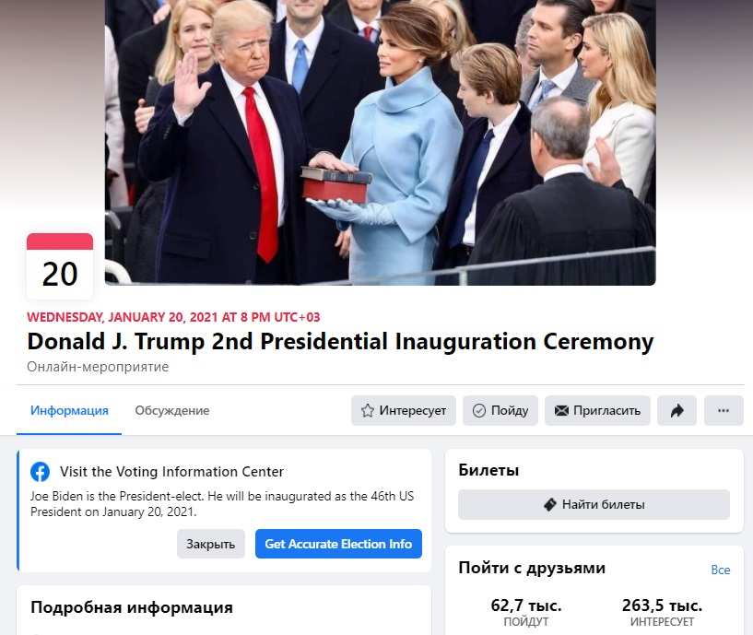Screen dimensions: 753x635
Task: Click the envelope icon on Пригласить
Action: [561, 411]
